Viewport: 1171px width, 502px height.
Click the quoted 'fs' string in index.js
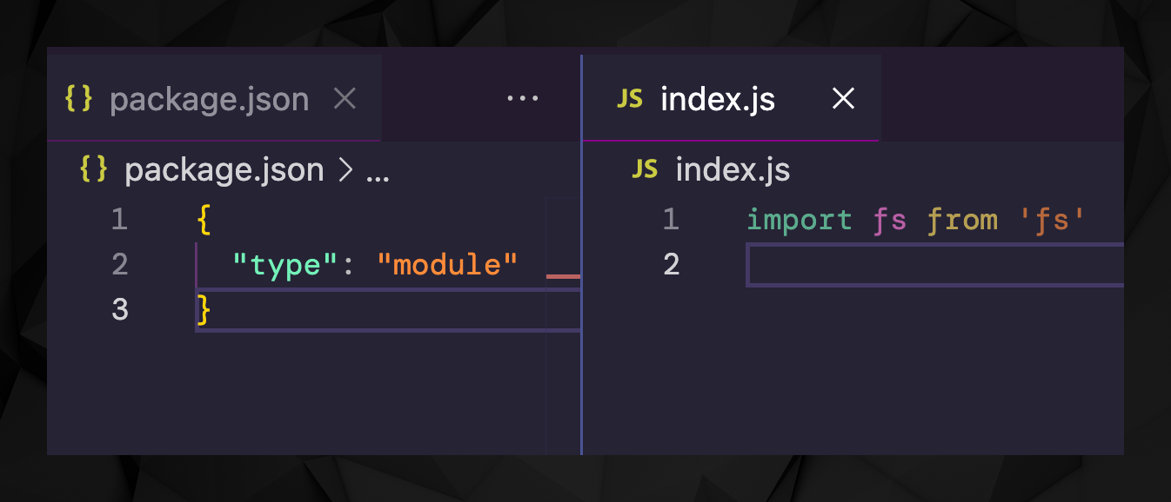point(1052,220)
